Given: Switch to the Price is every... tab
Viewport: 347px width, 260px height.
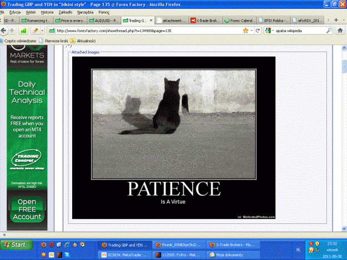Looking at the screenshot, I should pyautogui.click(x=70, y=21).
